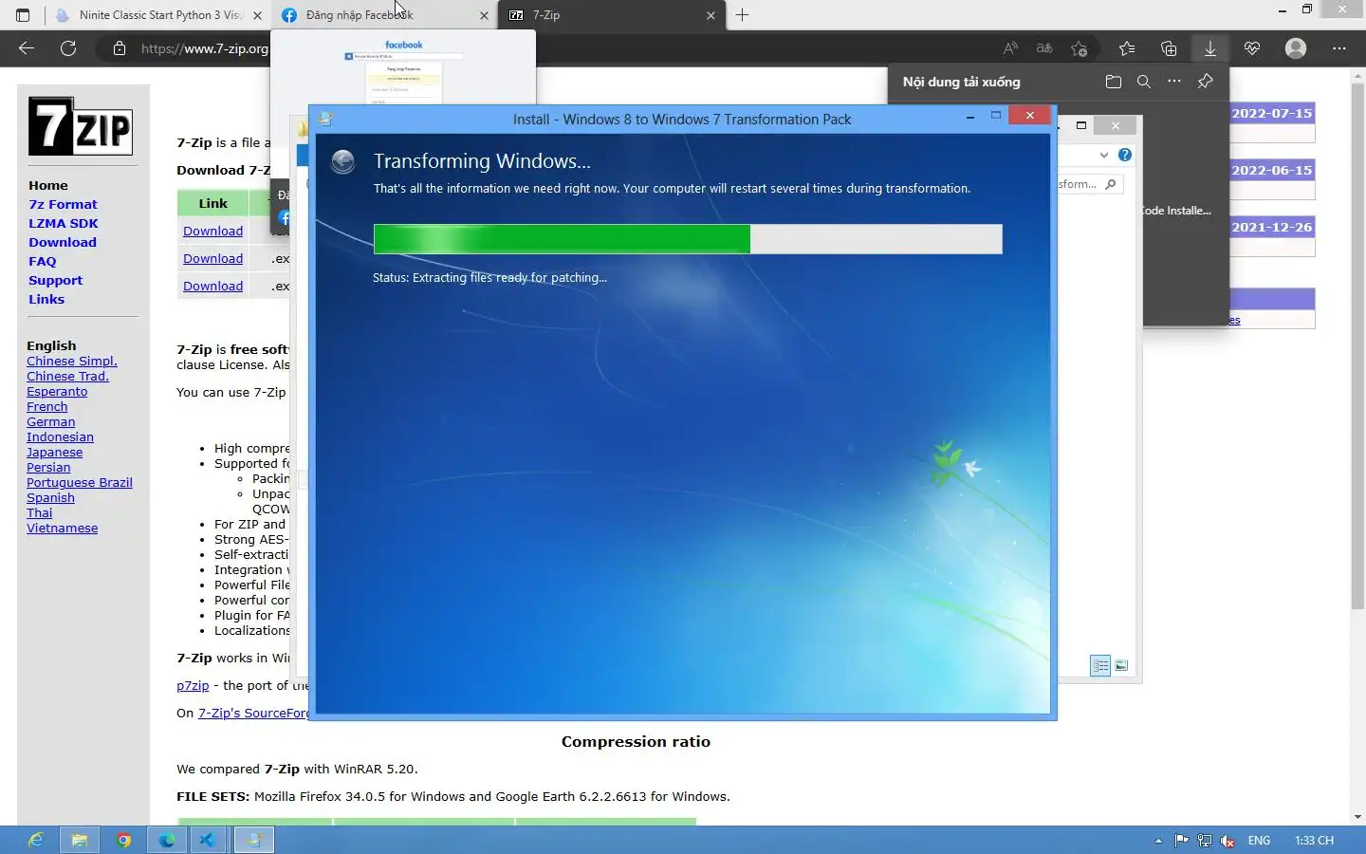Open the Collections icon

pos(1169,48)
